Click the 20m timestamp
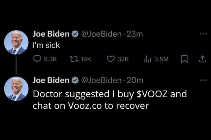This screenshot has height=140, width=211. 135,81
